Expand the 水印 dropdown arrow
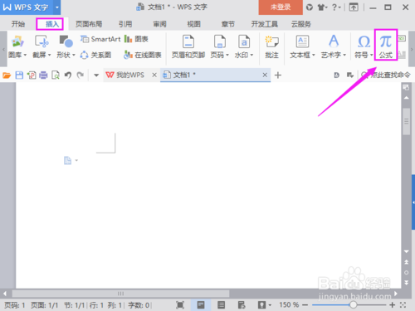The width and height of the screenshot is (415, 311). click(x=251, y=55)
